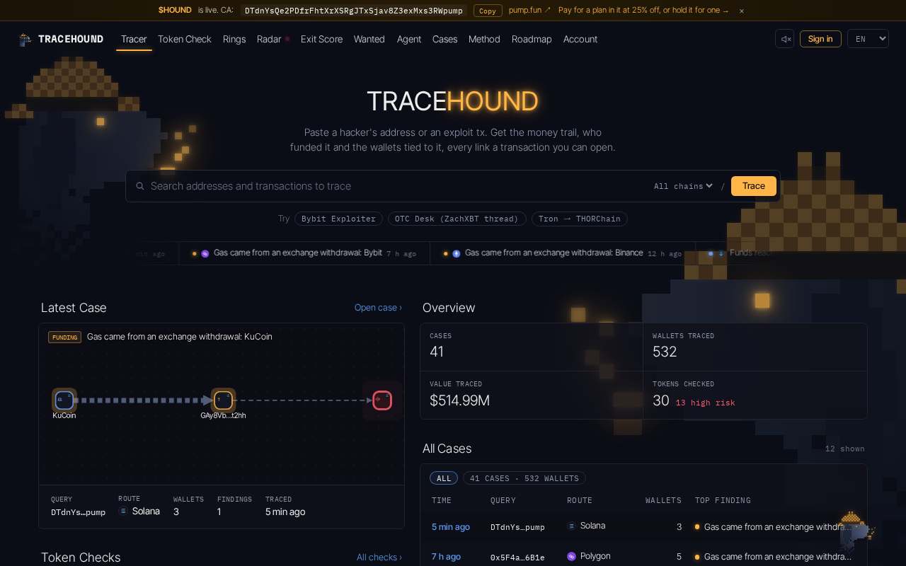Click the Solana icon in the 5 min ago row
906x566 pixels.
pyautogui.click(x=572, y=526)
